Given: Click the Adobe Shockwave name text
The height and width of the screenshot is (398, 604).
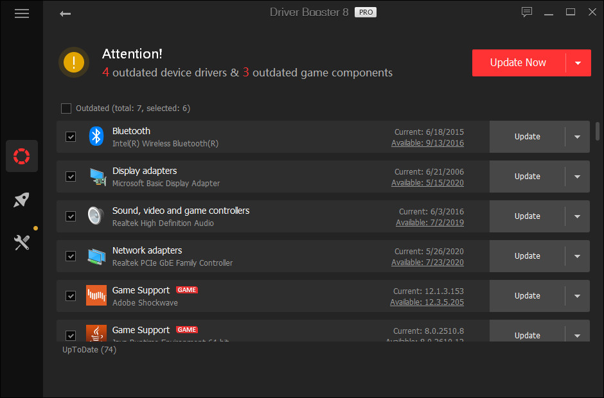Looking at the screenshot, I should tap(145, 303).
